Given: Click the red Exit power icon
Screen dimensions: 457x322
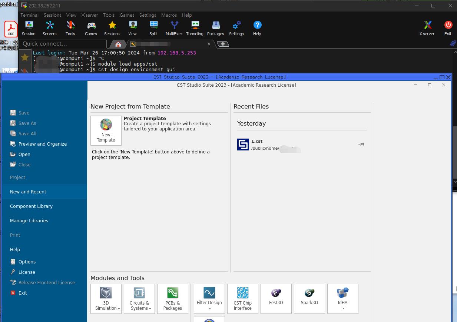Looking at the screenshot, I should 448,28.
